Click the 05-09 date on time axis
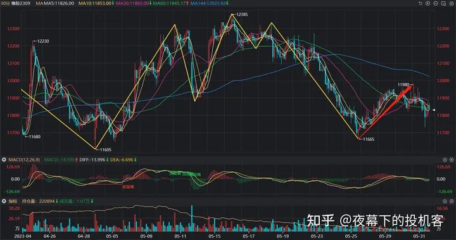This screenshot has height=240, width=456. pos(146,236)
